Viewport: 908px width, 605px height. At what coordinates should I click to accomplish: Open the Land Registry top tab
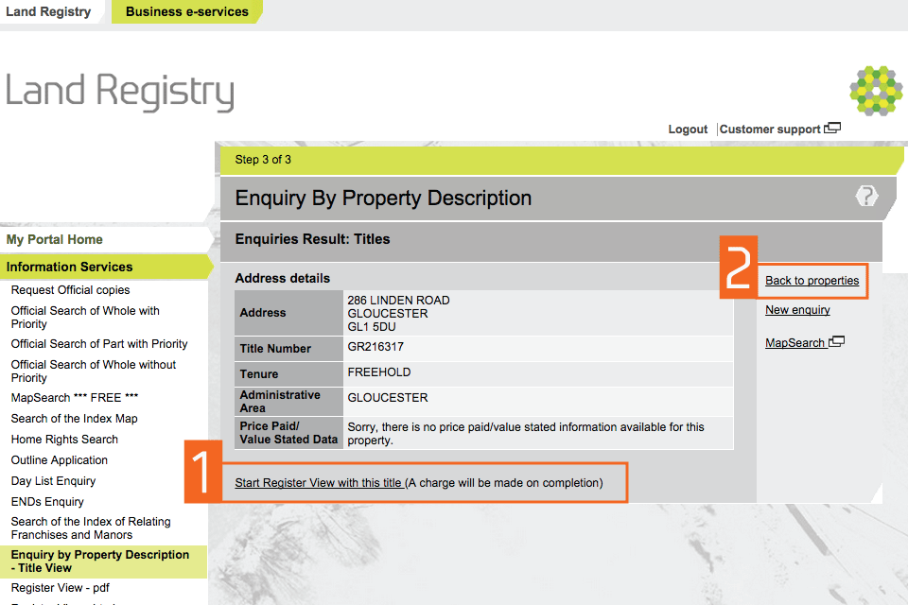pyautogui.click(x=48, y=12)
